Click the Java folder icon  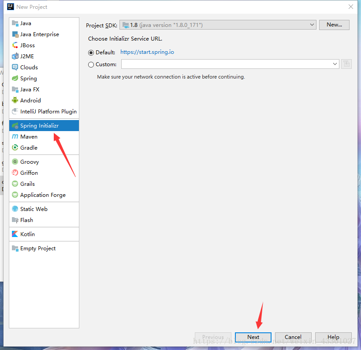[x=15, y=23]
